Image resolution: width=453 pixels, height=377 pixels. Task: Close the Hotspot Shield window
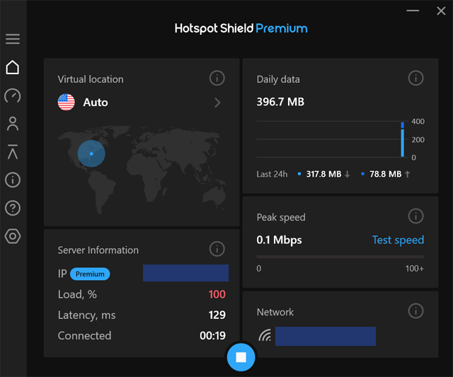(441, 11)
